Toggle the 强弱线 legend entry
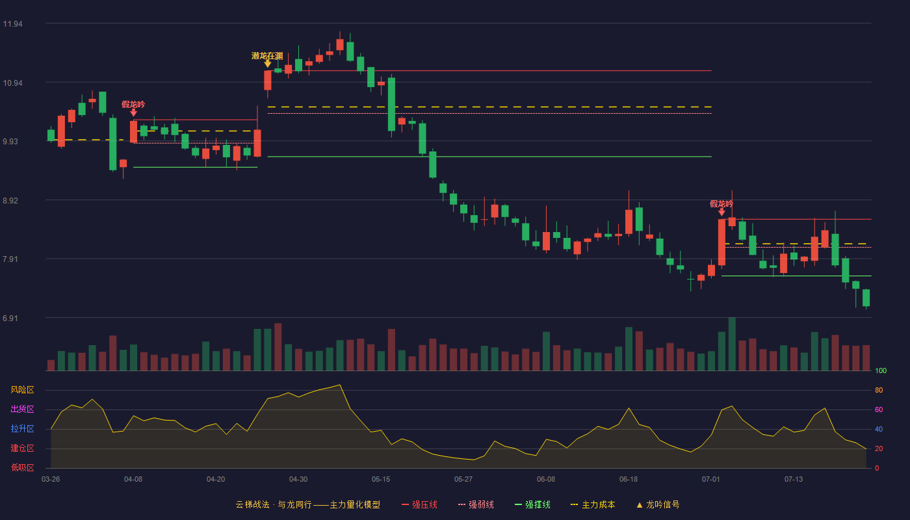The height and width of the screenshot is (520, 910). 476,504
